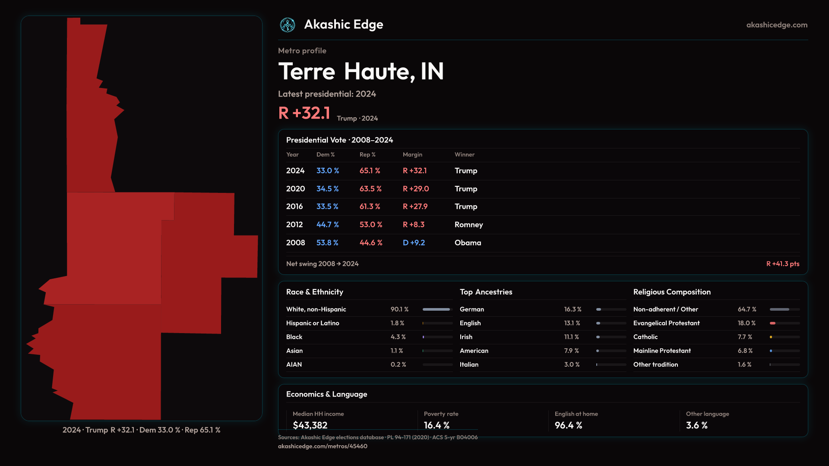Click the Winner column header
Image resolution: width=829 pixels, height=466 pixels.
click(464, 154)
